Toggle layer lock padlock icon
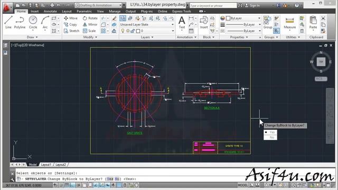Image resolution: width=338 pixels, height=190 pixels. click(x=133, y=31)
